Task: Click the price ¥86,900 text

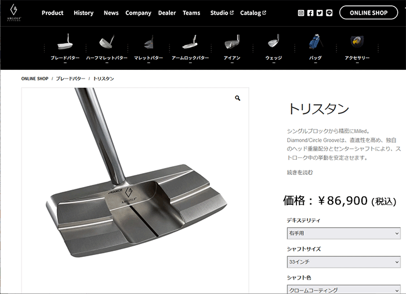Action: pos(343,200)
